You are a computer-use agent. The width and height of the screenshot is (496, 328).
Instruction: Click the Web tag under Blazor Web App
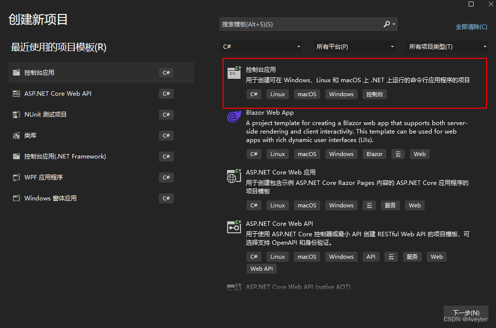coord(420,154)
